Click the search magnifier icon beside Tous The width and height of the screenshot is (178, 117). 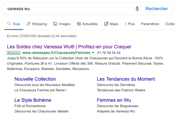[9, 24]
